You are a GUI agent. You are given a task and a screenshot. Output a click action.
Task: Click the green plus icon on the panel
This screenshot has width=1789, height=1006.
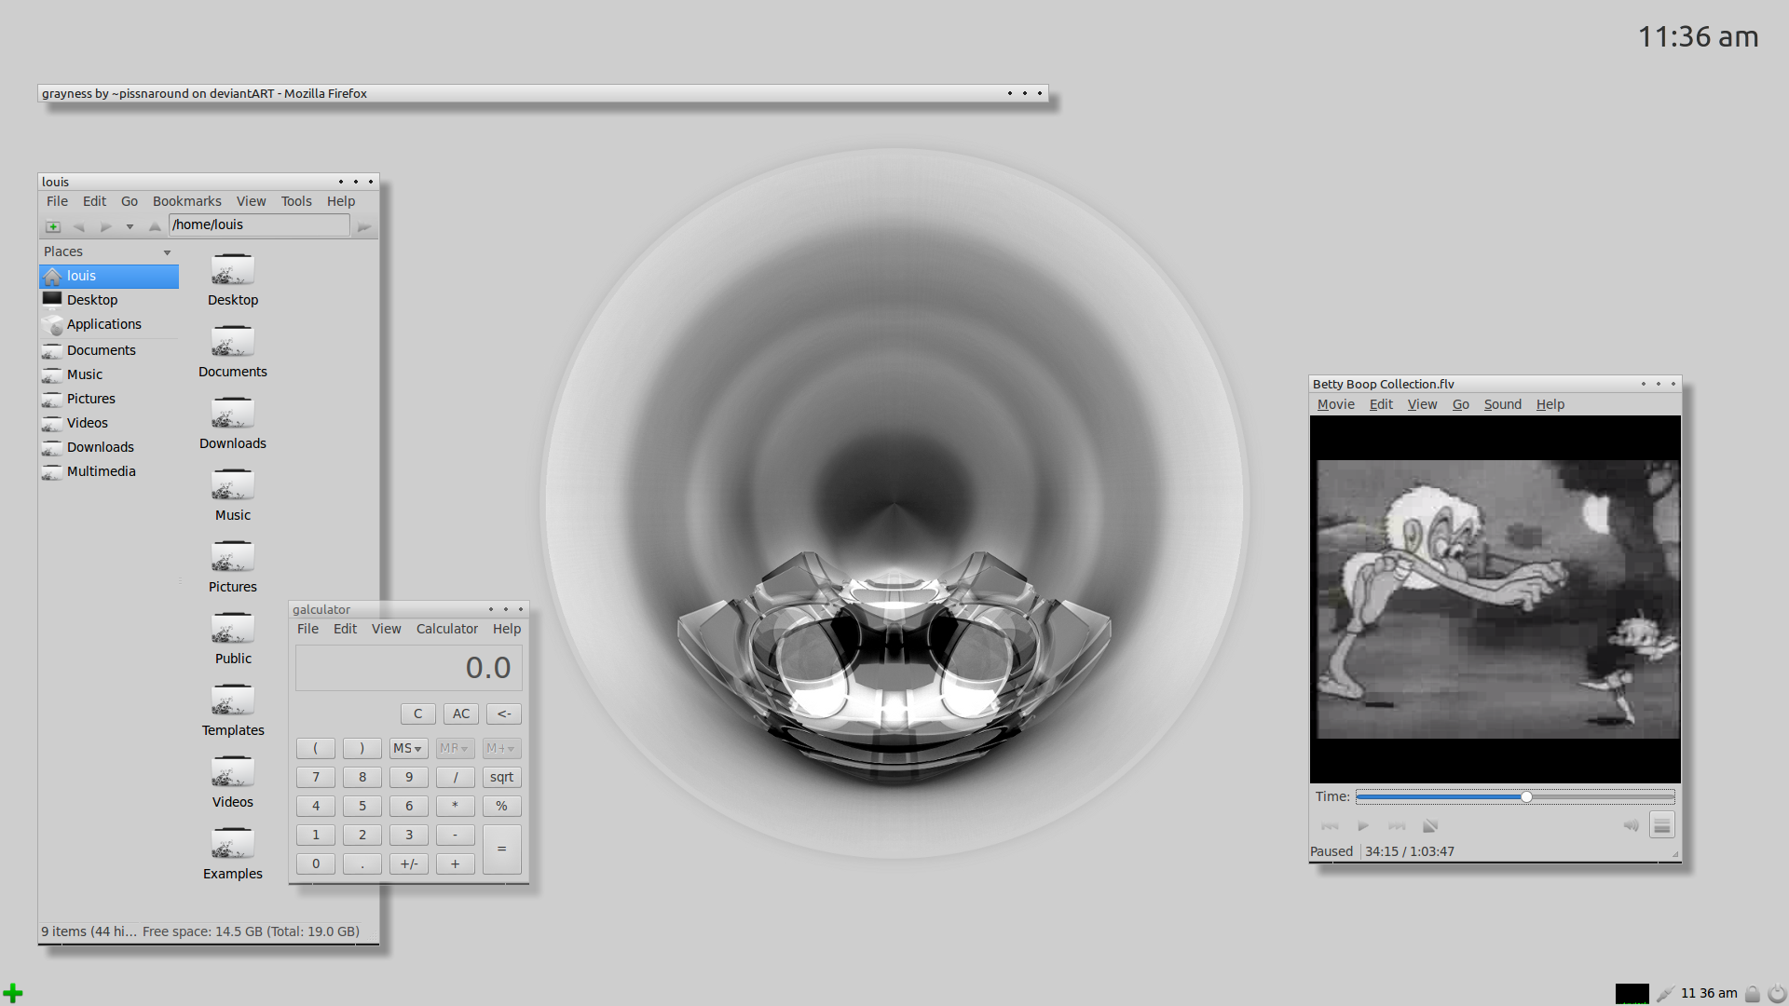coord(13,993)
